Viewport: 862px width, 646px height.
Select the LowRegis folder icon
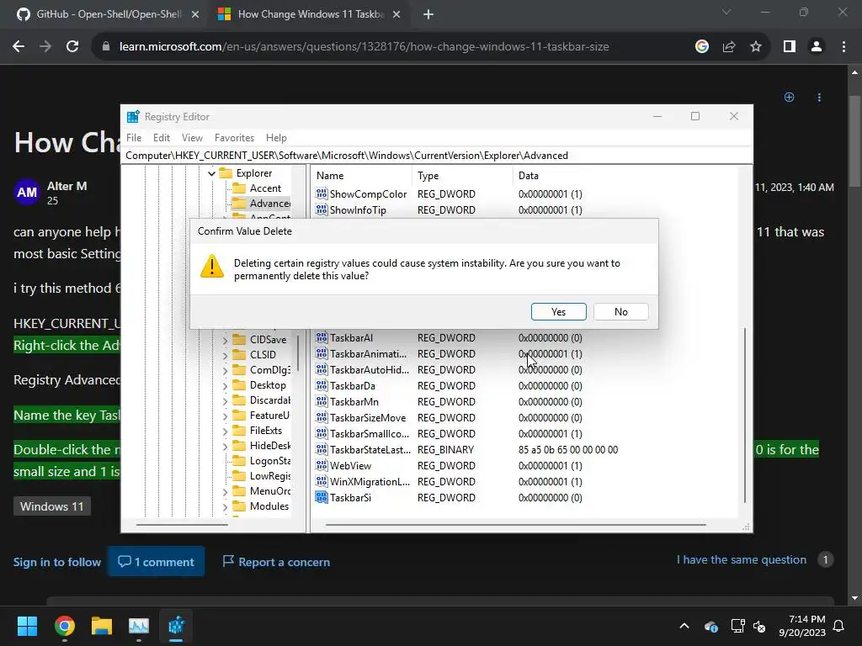239,476
